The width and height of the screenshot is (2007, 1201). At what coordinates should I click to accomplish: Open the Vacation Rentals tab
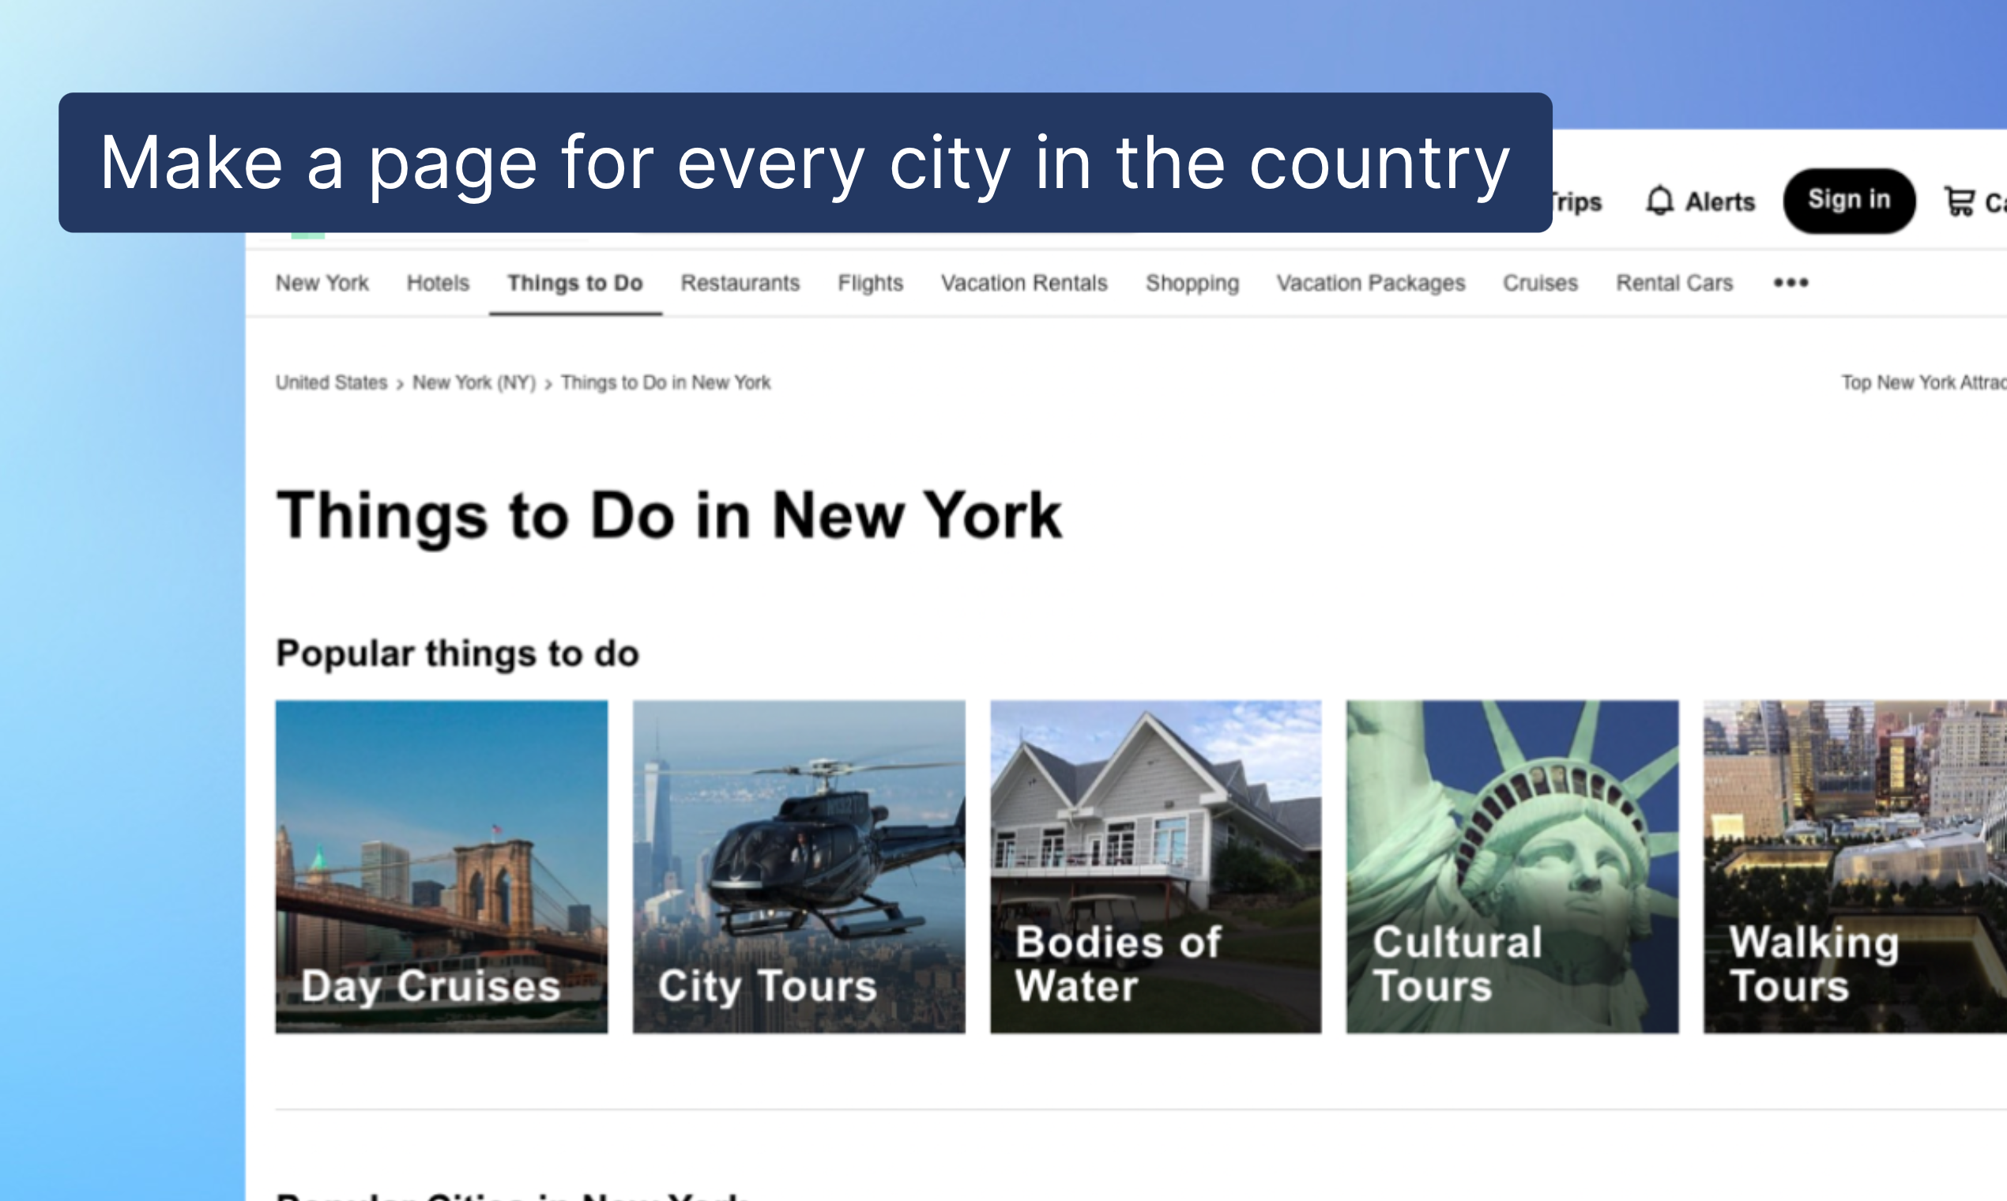pos(1024,282)
